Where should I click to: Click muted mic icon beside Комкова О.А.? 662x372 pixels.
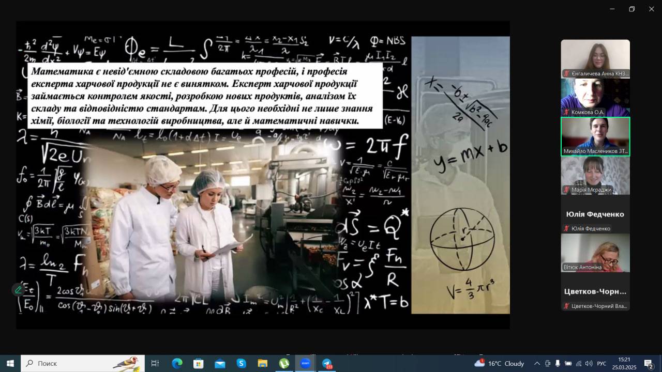click(567, 112)
